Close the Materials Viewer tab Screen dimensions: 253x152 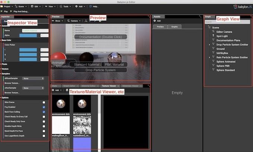tap(141, 86)
